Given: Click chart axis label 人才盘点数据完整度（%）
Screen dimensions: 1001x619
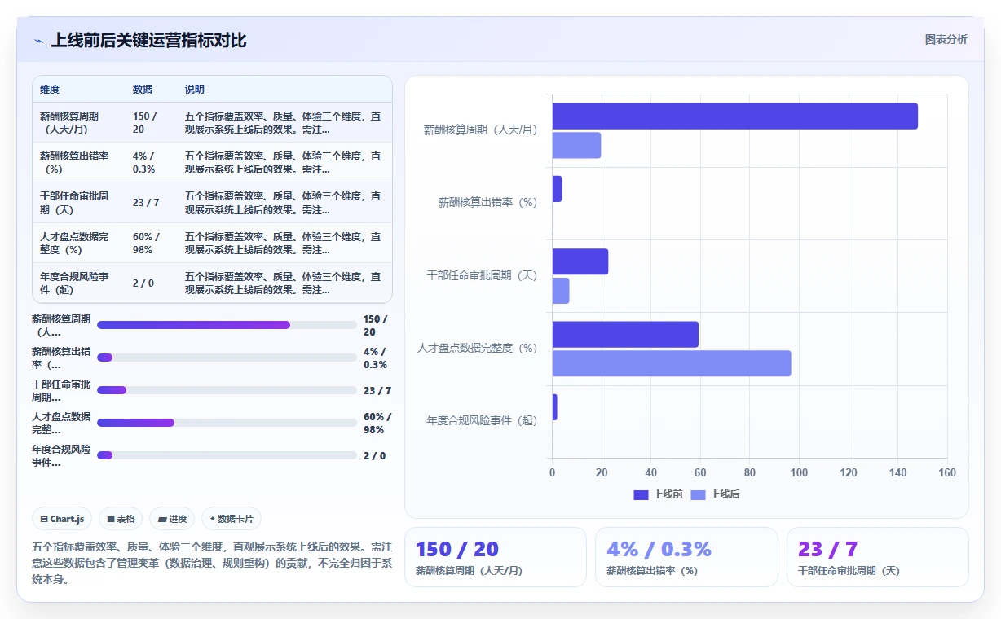Looking at the screenshot, I should coord(477,348).
